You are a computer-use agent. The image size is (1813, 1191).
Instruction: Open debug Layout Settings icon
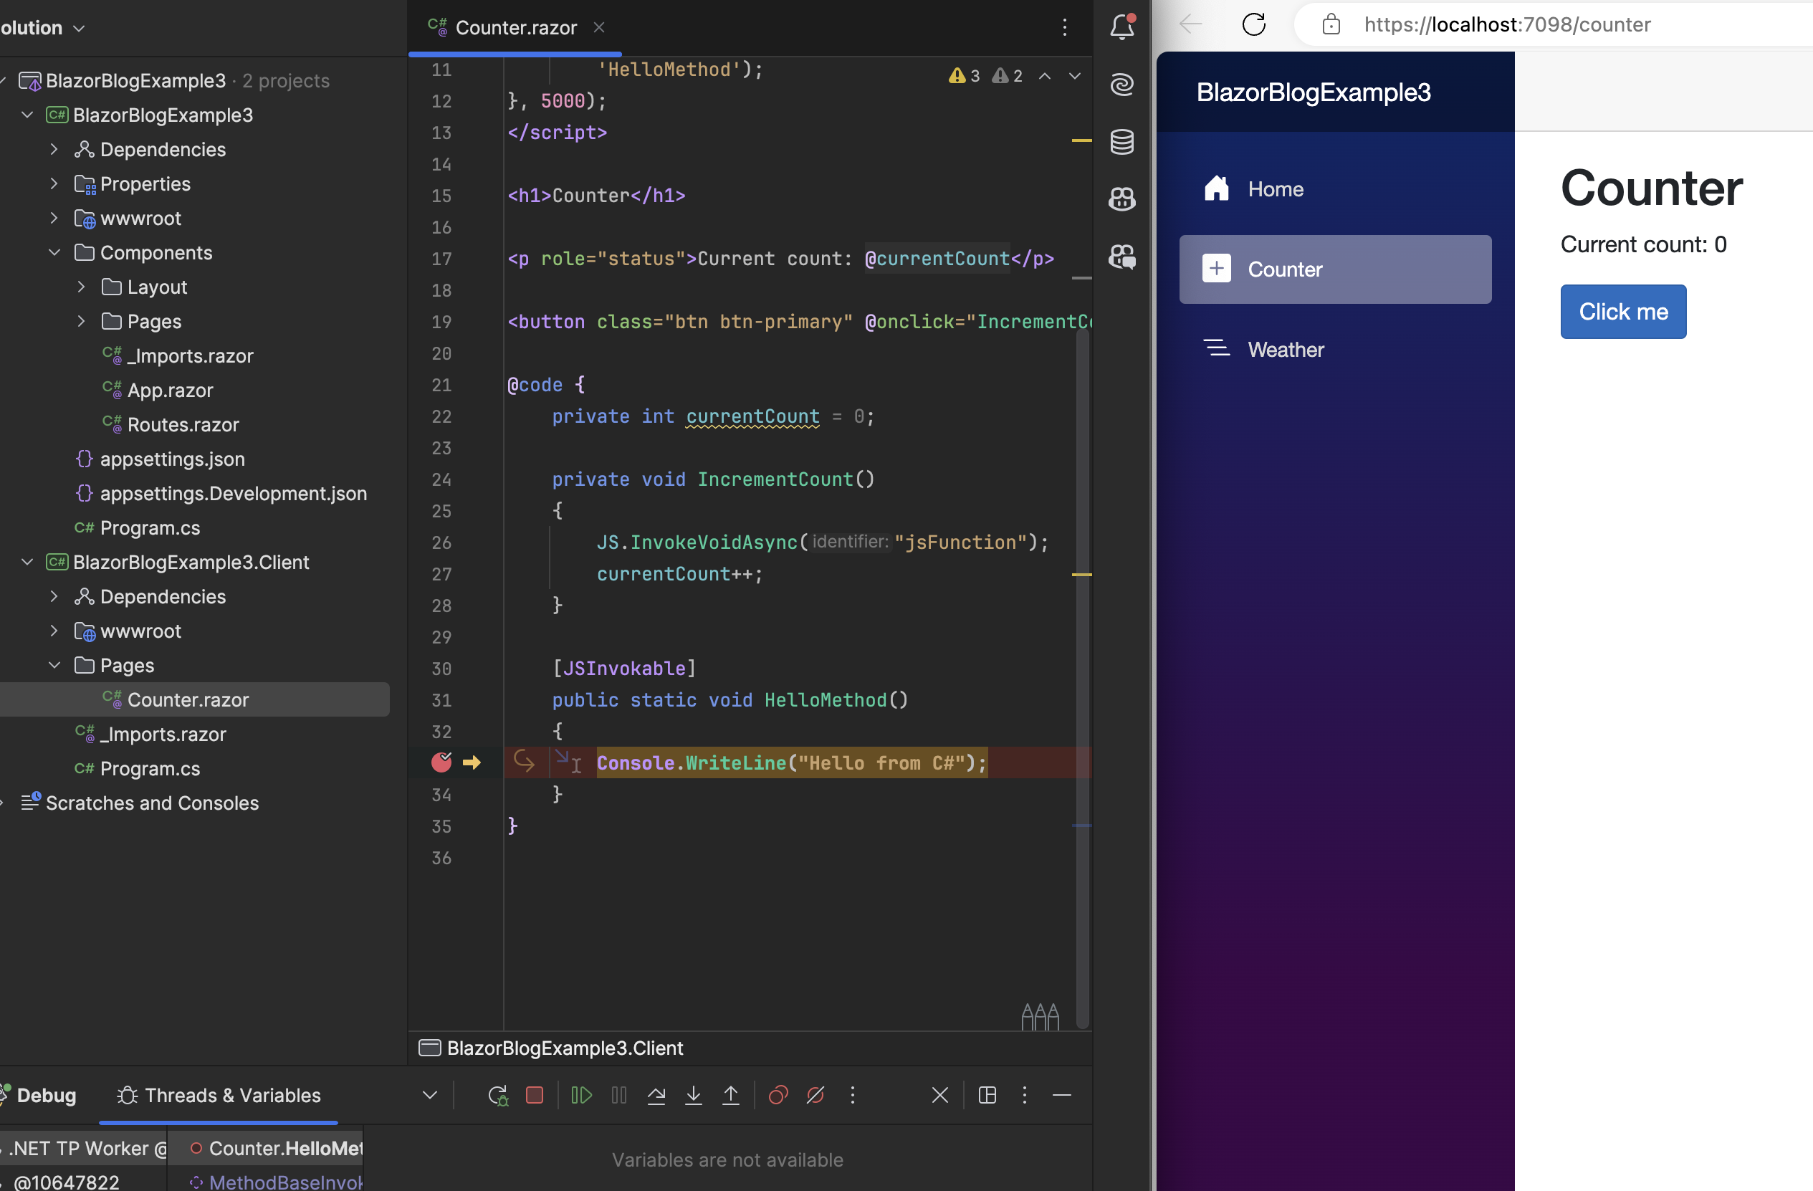pos(987,1096)
